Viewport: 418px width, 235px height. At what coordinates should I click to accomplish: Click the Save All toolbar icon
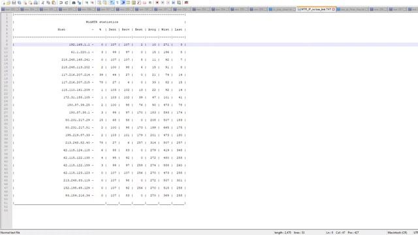pyautogui.click(x=20, y=3)
